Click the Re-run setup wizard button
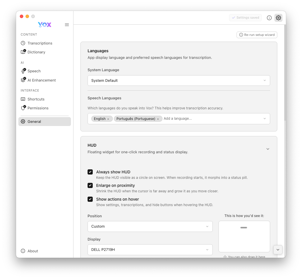Viewport: 302px width, 279px height. (x=257, y=35)
